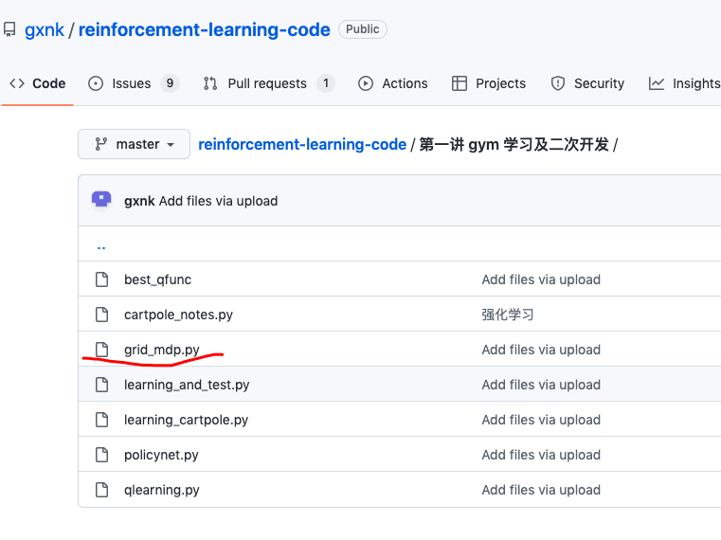Open the Pull requests tab

[269, 83]
